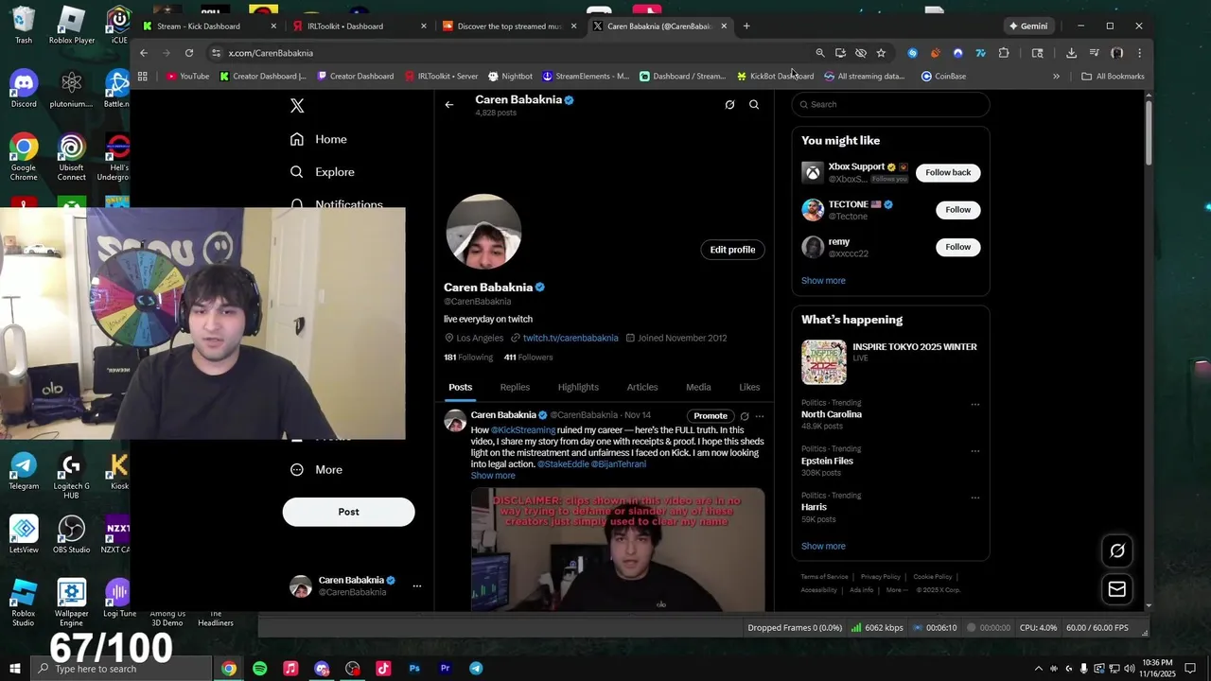This screenshot has width=1211, height=681.
Task: Reload the page in Chrome
Action: pos(189,53)
